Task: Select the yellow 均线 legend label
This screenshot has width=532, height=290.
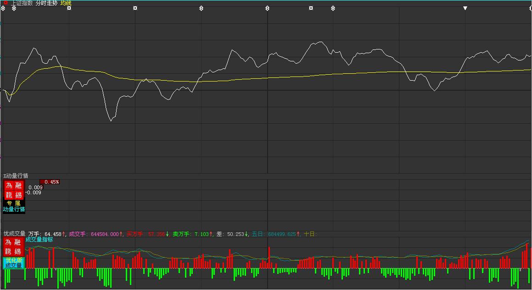Action: pyautogui.click(x=66, y=3)
